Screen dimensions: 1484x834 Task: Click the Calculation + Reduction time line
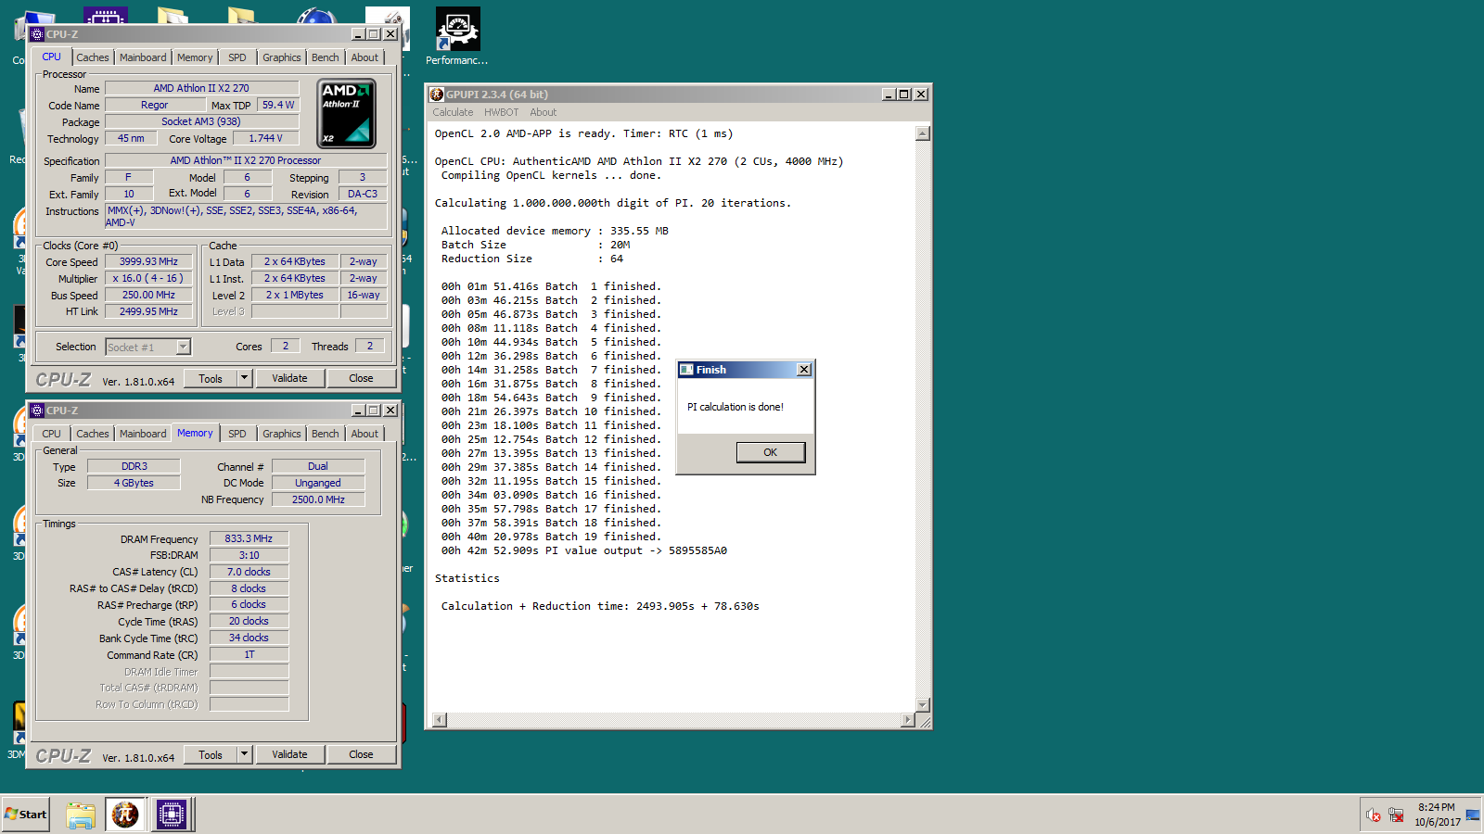600,606
